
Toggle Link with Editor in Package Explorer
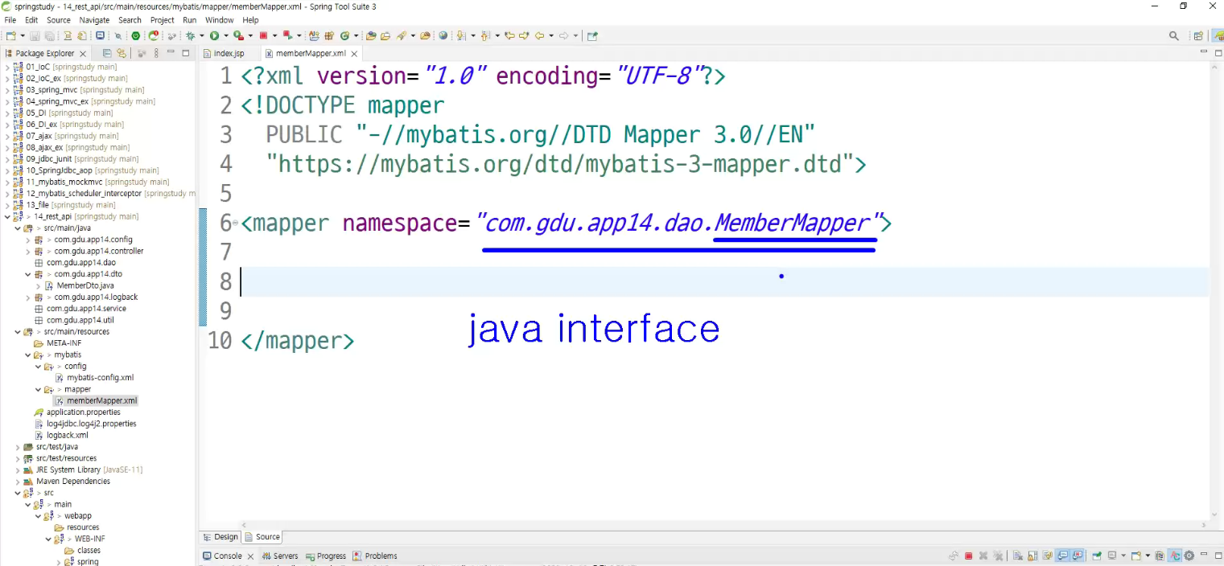point(121,53)
